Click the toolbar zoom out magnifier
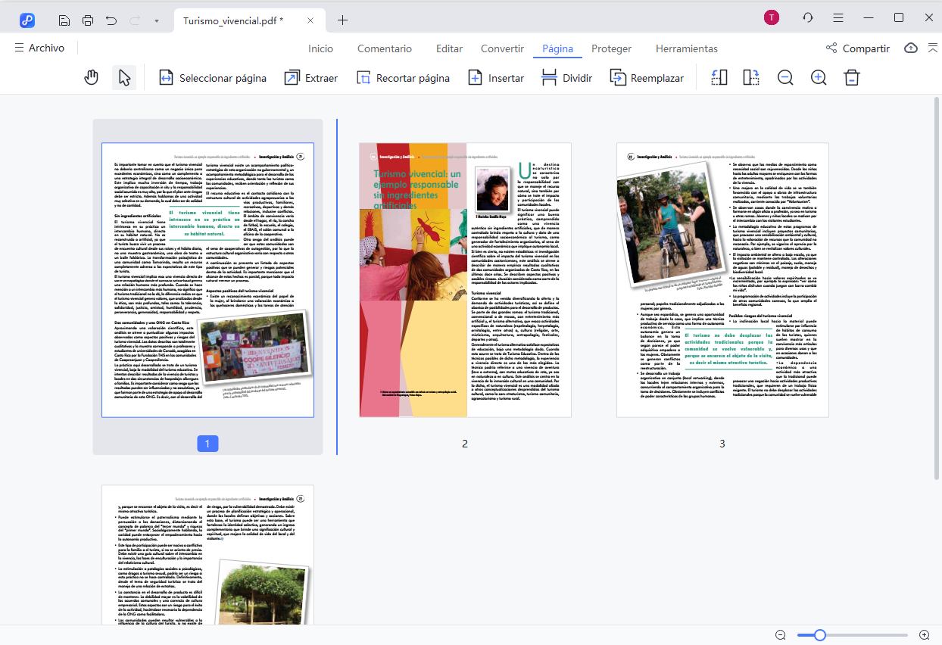 tap(785, 77)
